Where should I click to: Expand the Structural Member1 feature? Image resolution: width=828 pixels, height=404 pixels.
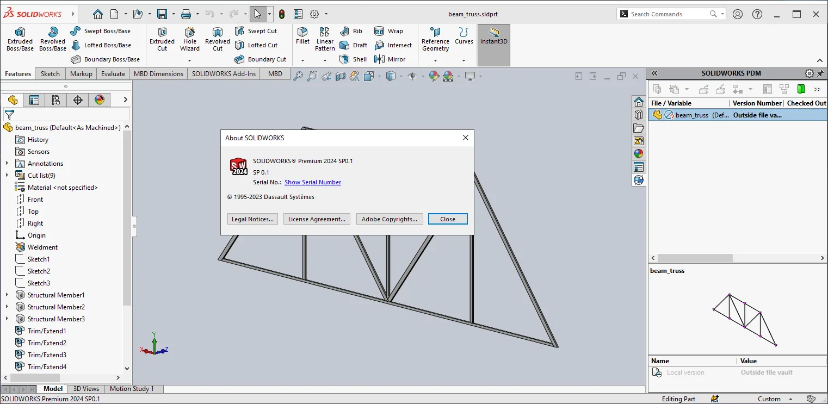(x=7, y=295)
